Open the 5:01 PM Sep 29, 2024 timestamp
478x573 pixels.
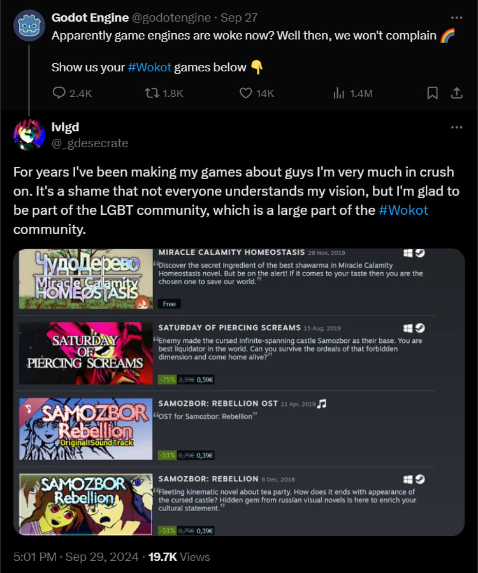pyautogui.click(x=76, y=557)
